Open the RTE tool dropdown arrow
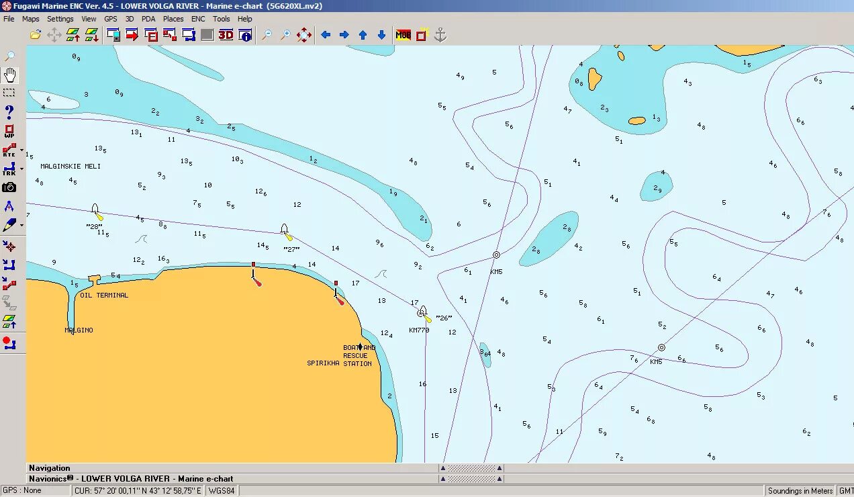854x497 pixels. 21,150
